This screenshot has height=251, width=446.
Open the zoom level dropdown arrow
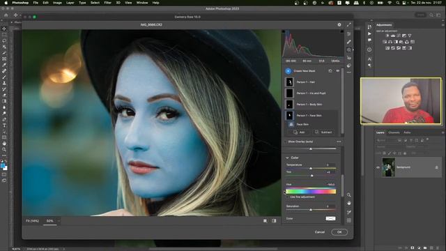[x=59, y=221]
